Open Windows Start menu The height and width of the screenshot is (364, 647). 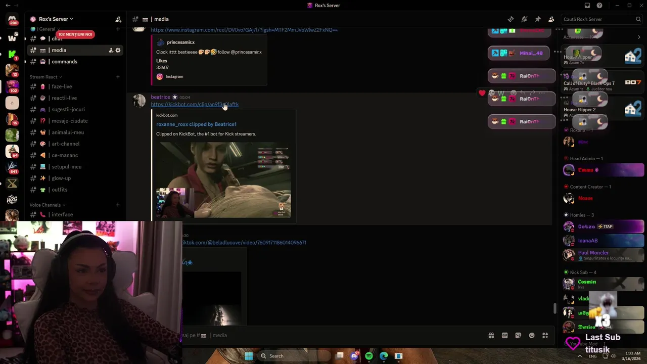point(249,356)
